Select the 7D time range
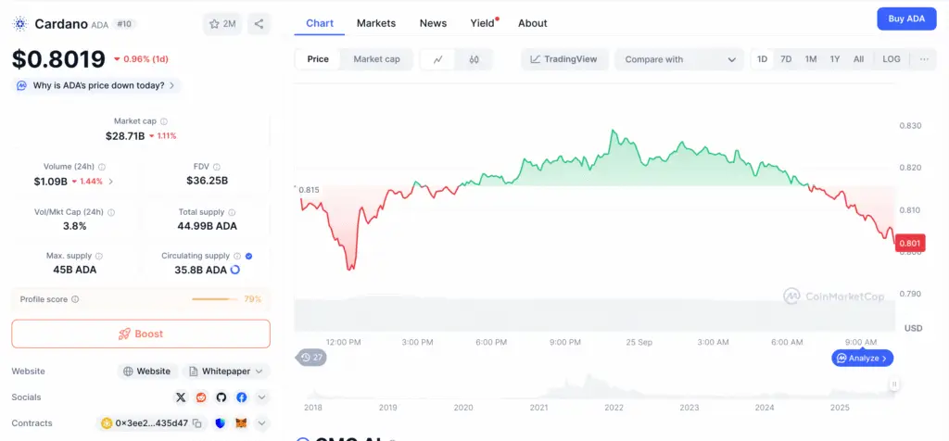Image resolution: width=949 pixels, height=441 pixels. (x=786, y=59)
